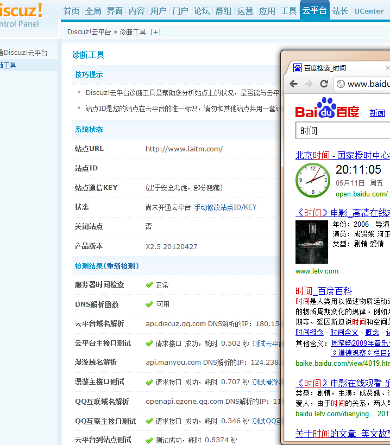Select the active 云平台 tab in the navigation
This screenshot has width=390, height=445.
pos(314,10)
